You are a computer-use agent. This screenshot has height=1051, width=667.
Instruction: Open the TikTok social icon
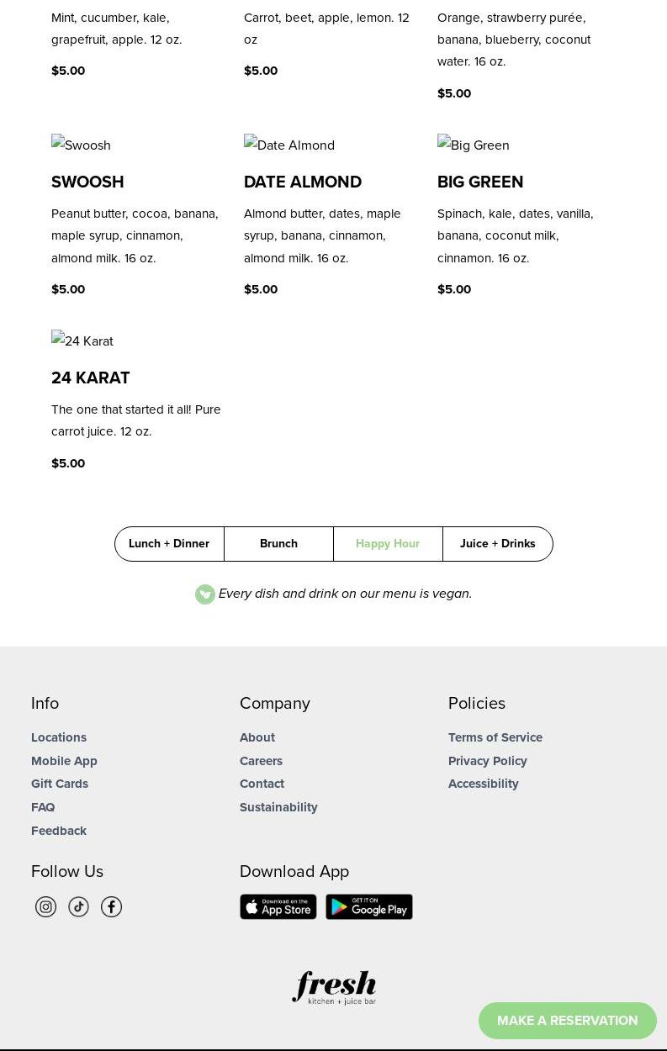pos(78,906)
